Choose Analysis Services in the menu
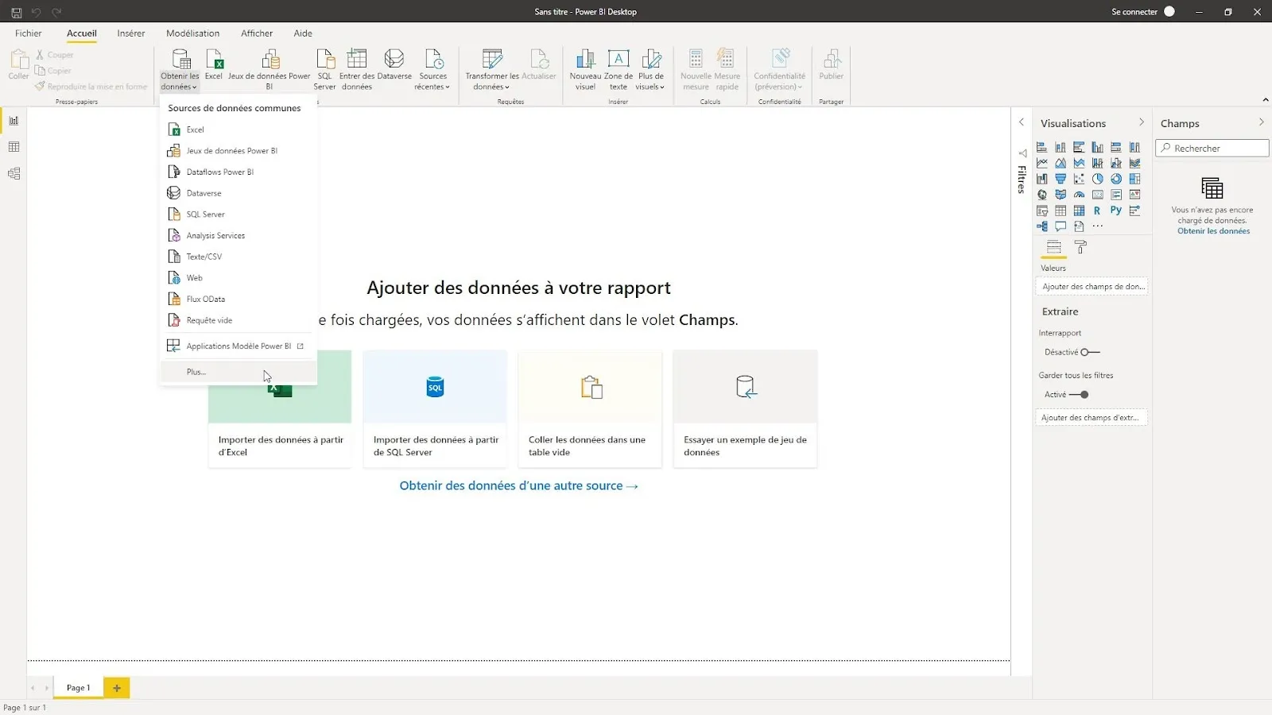This screenshot has height=715, width=1272. coord(238,236)
